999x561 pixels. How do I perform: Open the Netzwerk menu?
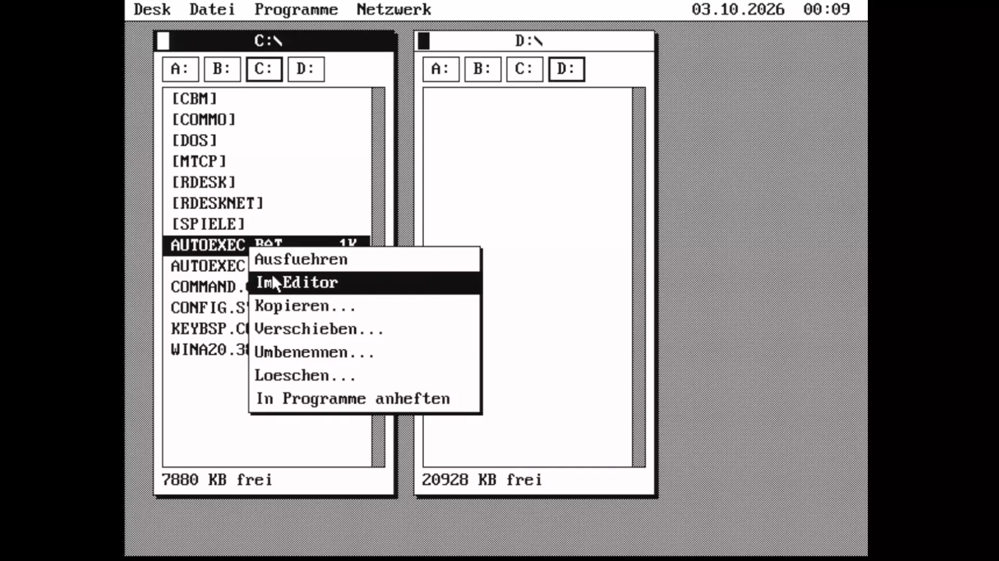[x=394, y=9]
